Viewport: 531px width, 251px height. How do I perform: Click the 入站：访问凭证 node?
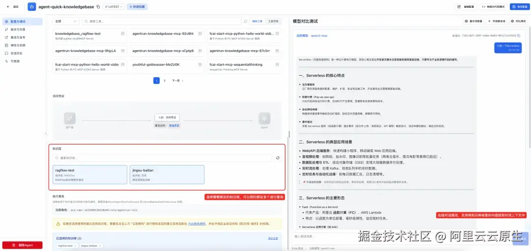pyautogui.click(x=167, y=117)
